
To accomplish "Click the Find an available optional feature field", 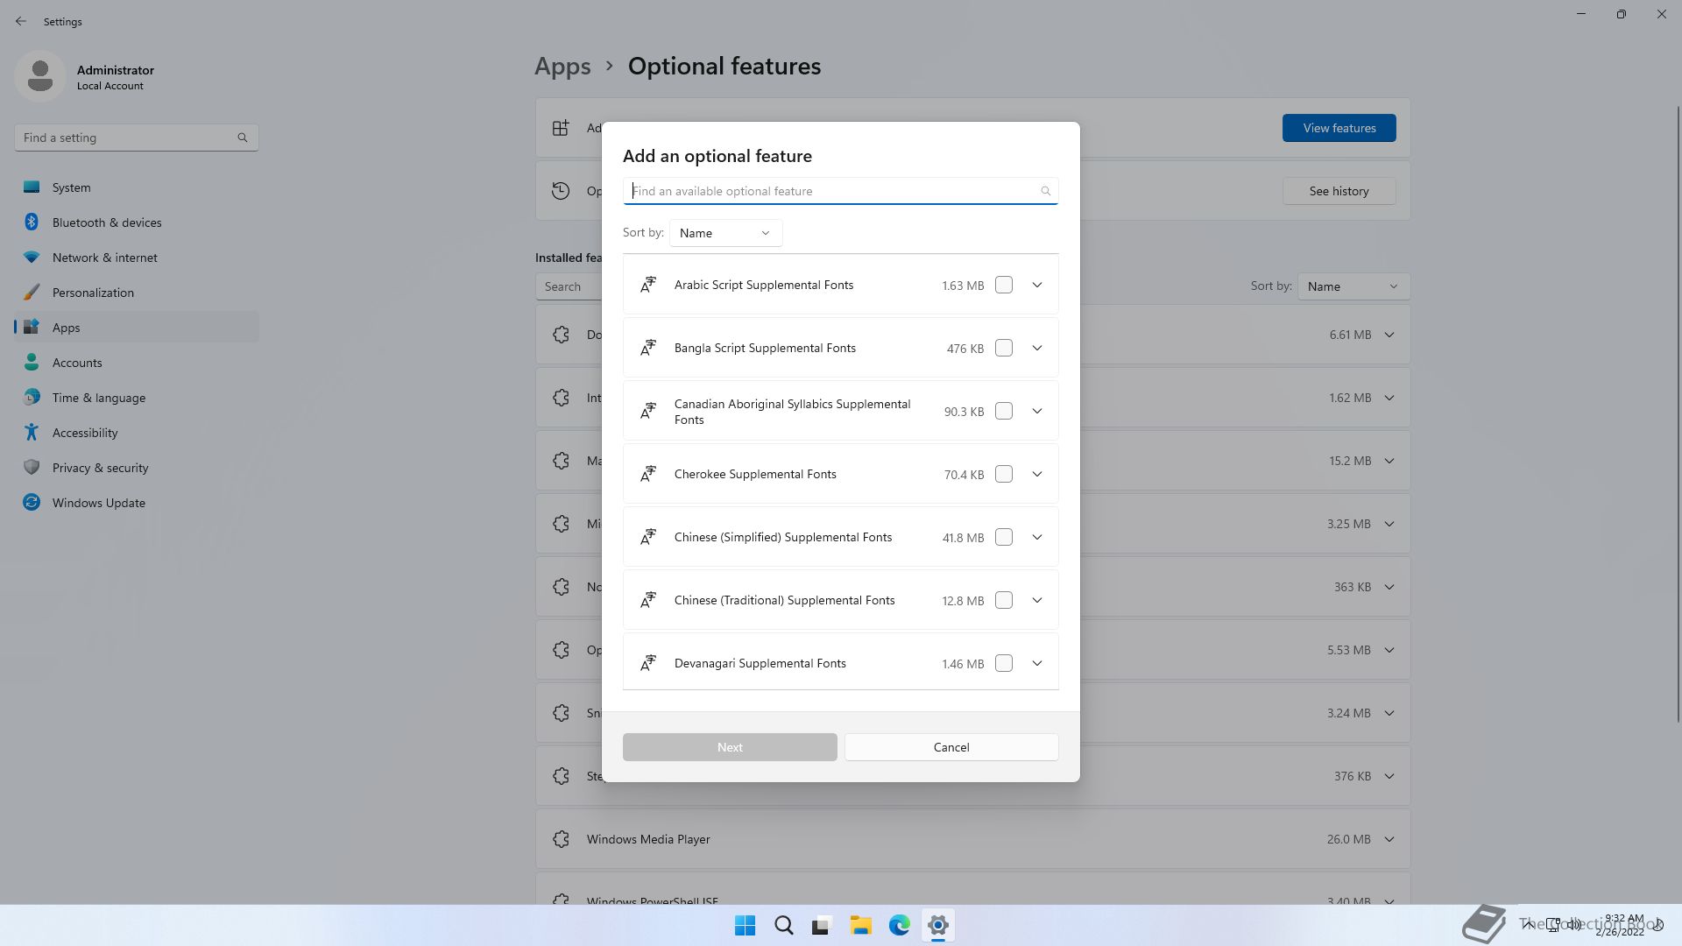I will [832, 191].
